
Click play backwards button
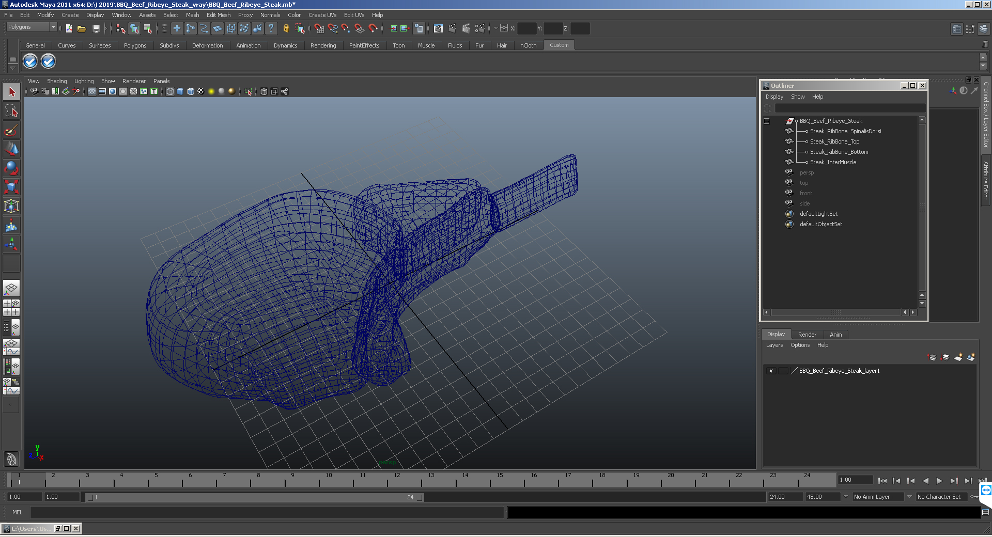click(x=925, y=481)
